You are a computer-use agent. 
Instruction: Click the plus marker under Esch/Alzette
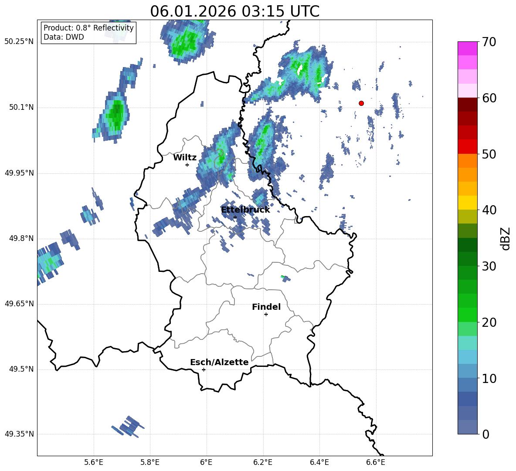point(204,369)
